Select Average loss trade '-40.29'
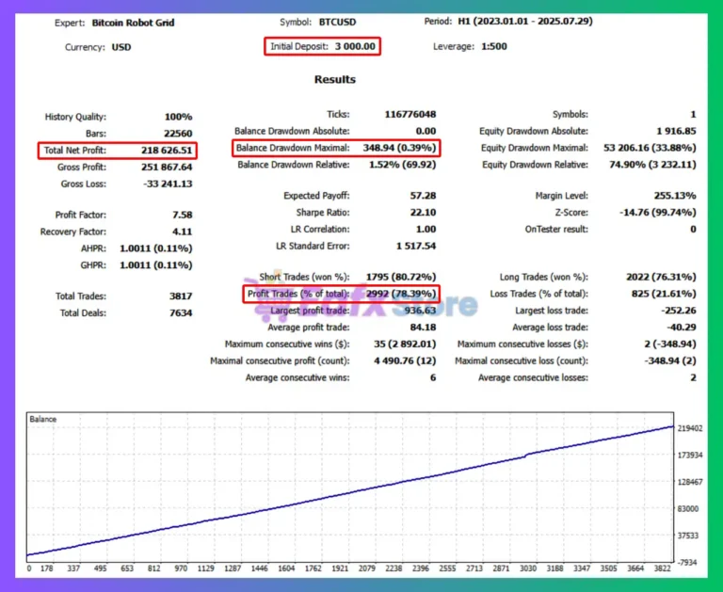The width and height of the screenshot is (723, 592). coord(682,328)
